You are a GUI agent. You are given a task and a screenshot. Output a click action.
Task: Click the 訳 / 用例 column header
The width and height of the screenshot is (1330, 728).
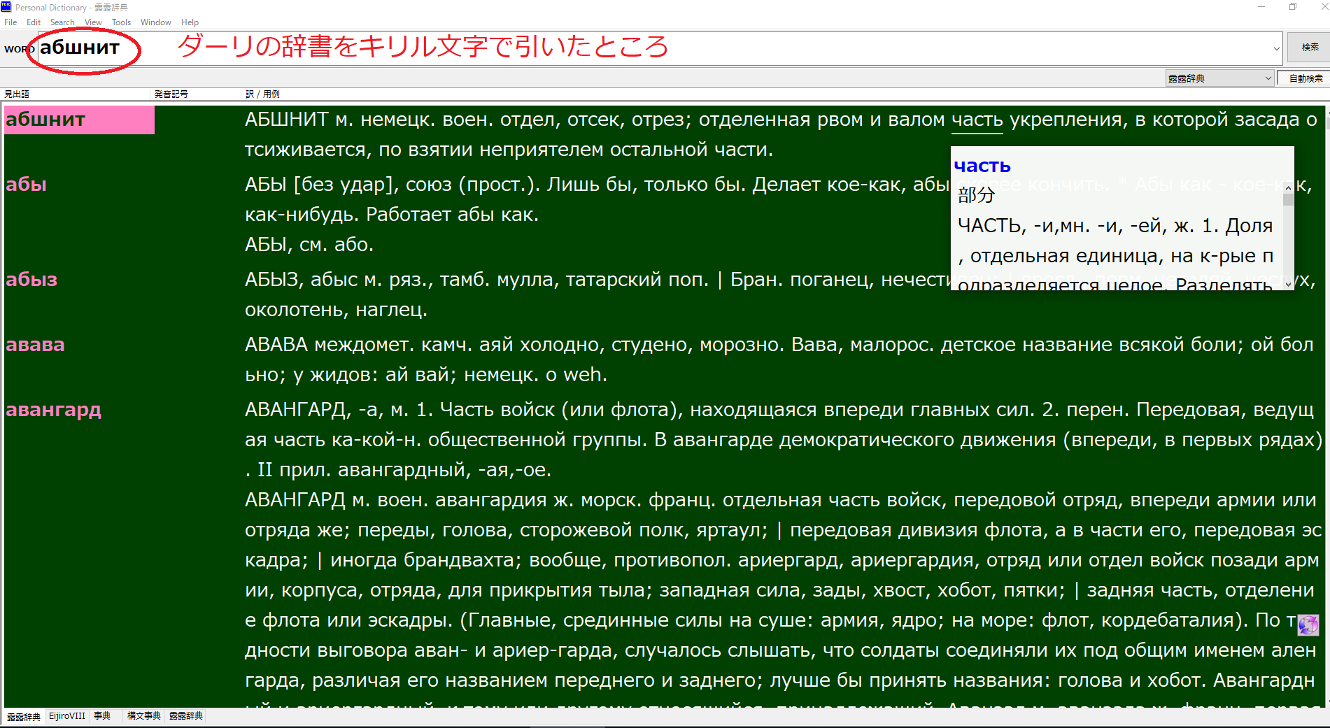pos(784,94)
